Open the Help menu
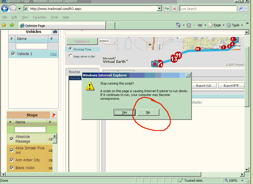 pyautogui.click(x=66, y=17)
